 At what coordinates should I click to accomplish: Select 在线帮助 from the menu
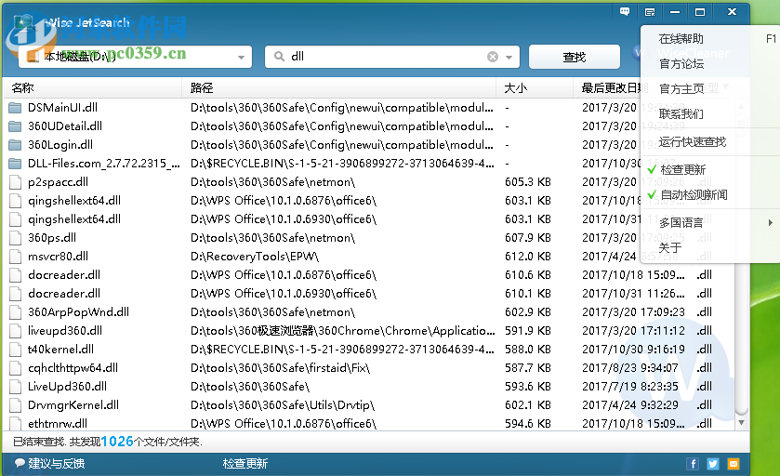(x=681, y=39)
